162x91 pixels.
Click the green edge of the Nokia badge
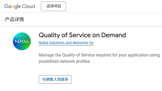[x=29, y=45]
